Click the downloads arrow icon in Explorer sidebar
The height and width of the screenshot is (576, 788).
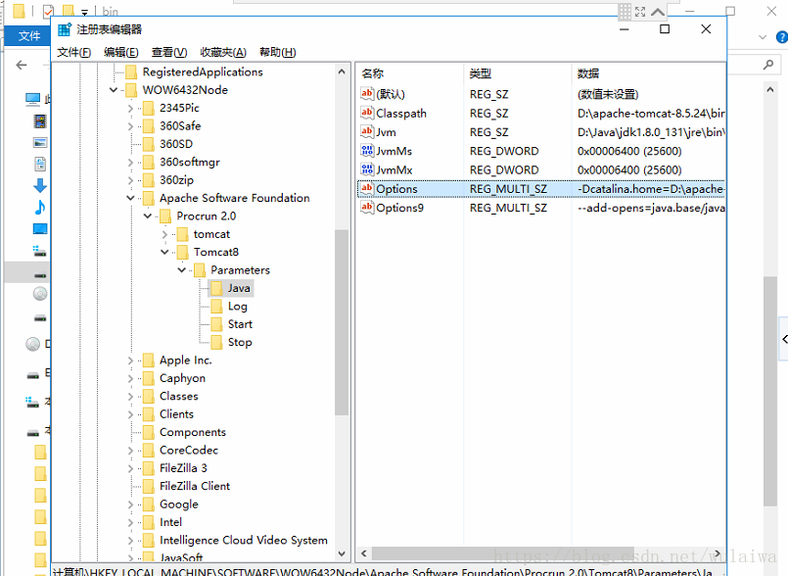(x=40, y=185)
